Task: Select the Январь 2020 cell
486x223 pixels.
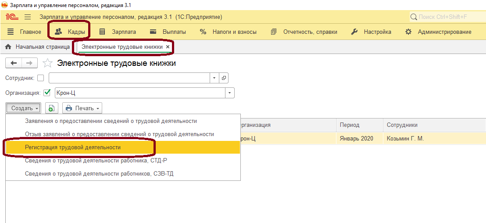Action: 360,139
